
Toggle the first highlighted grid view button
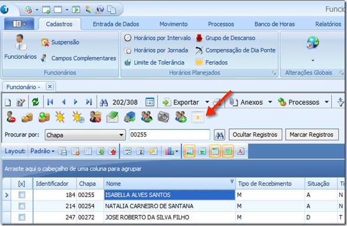click(189, 151)
